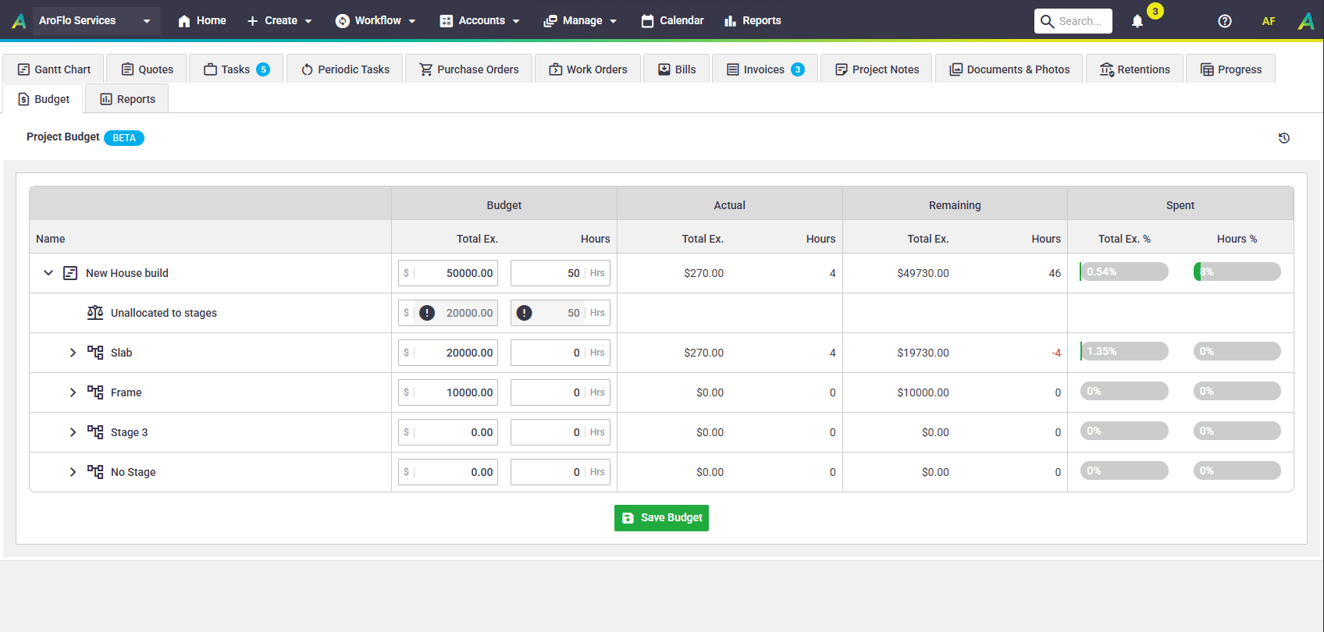Click the Slab budget total 20000.00 field
Viewport: 1324px width, 632px height.
pos(448,353)
